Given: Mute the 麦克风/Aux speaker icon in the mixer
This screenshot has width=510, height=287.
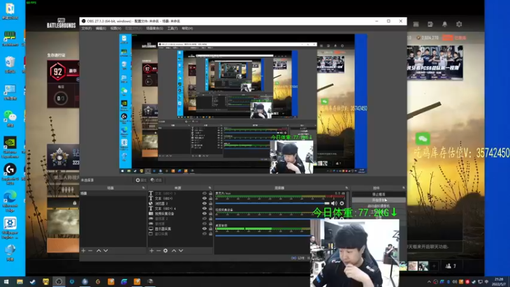Looking at the screenshot, I should tap(334, 203).
